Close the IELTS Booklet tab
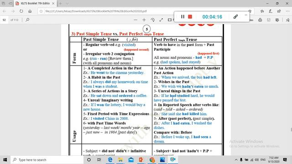 point(53,3)
